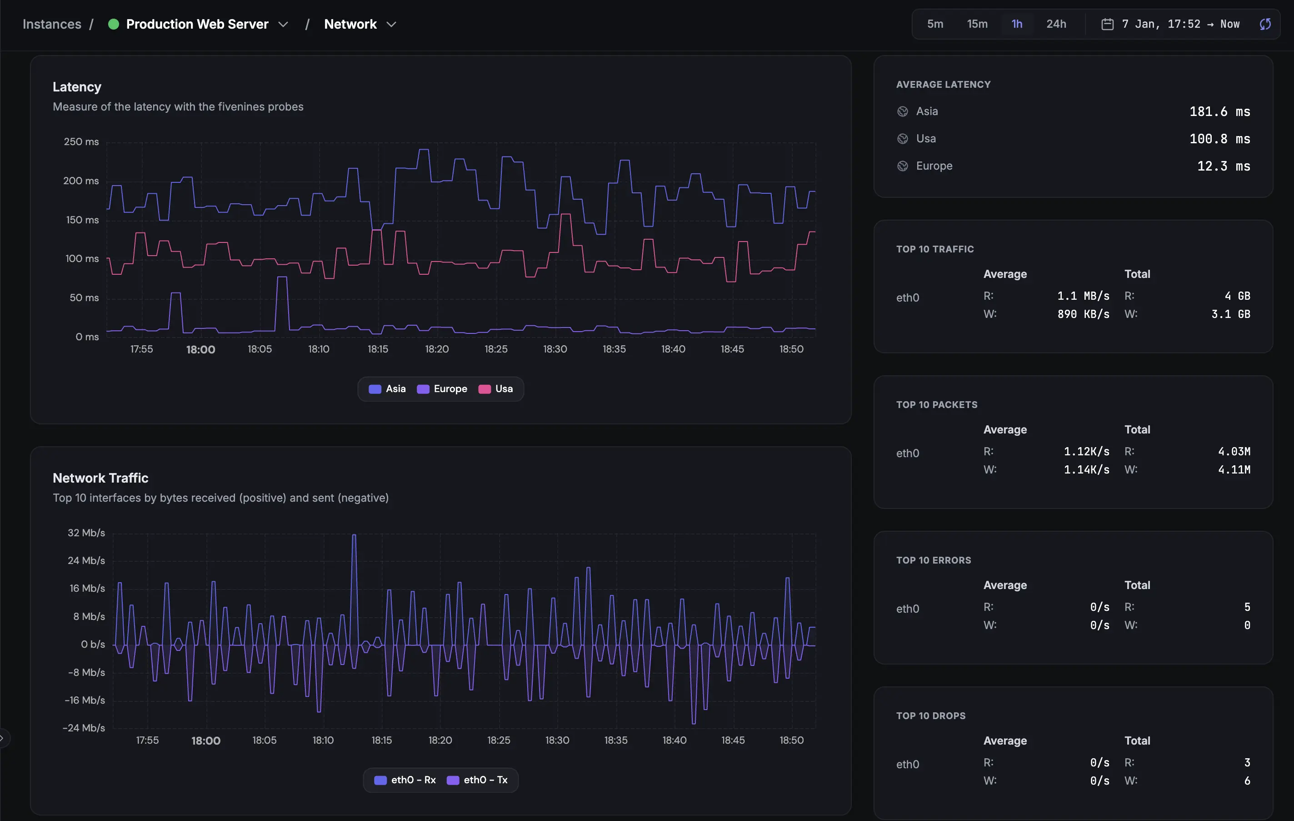The width and height of the screenshot is (1294, 821).
Task: Switch to the 24h time range
Action: pos(1055,24)
